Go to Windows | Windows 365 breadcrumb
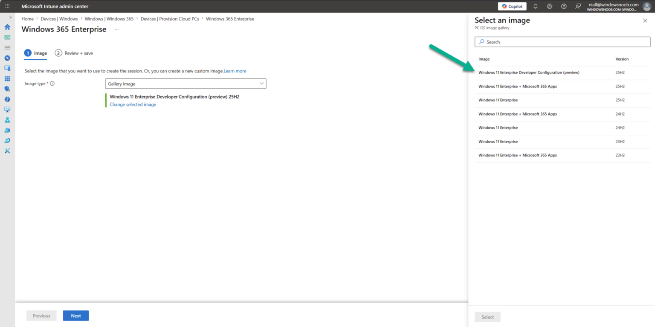The image size is (655, 327). click(109, 19)
